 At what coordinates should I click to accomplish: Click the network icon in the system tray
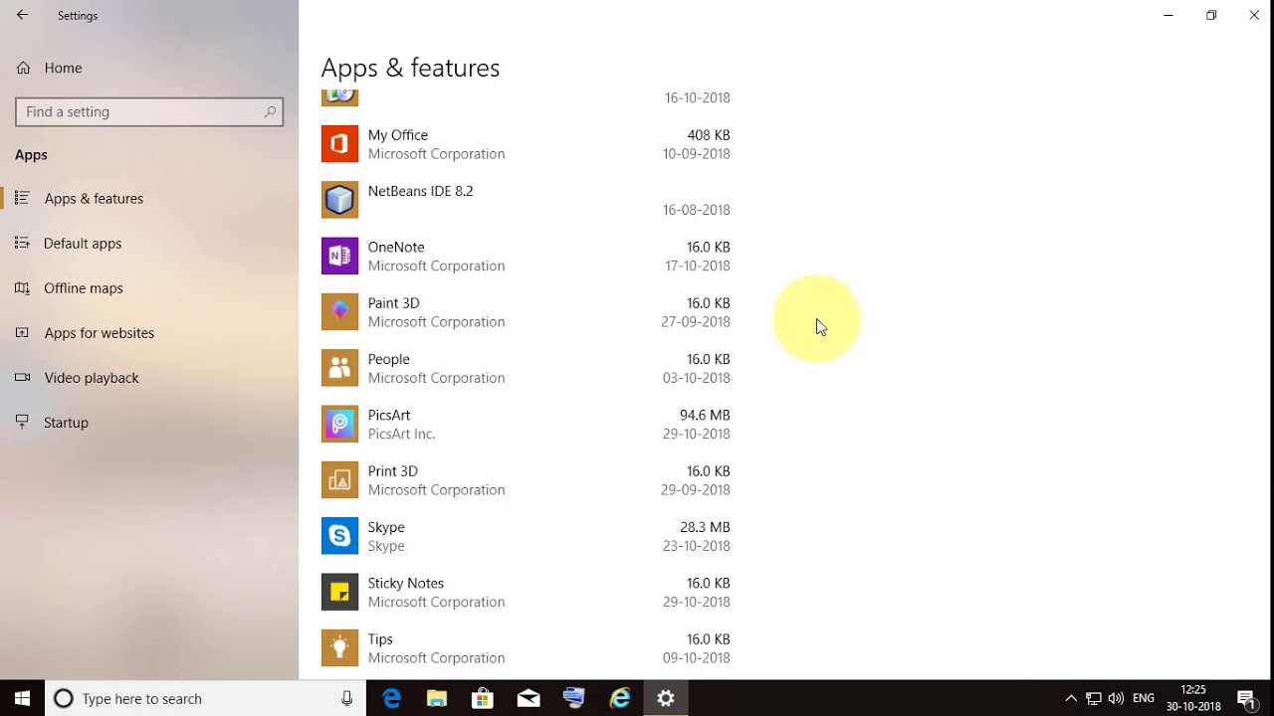(x=1094, y=698)
